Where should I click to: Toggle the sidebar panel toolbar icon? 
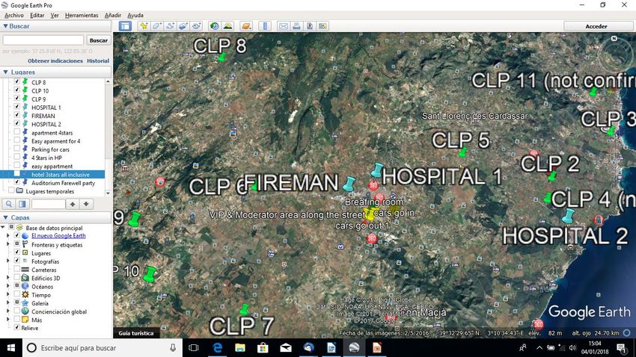click(x=125, y=26)
